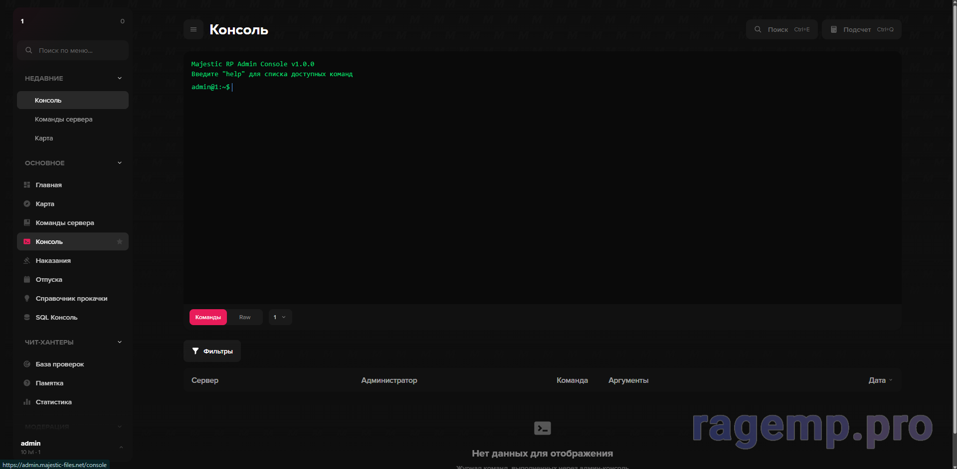Go to SQL Консоль page
The height and width of the screenshot is (469, 957).
click(x=73, y=317)
